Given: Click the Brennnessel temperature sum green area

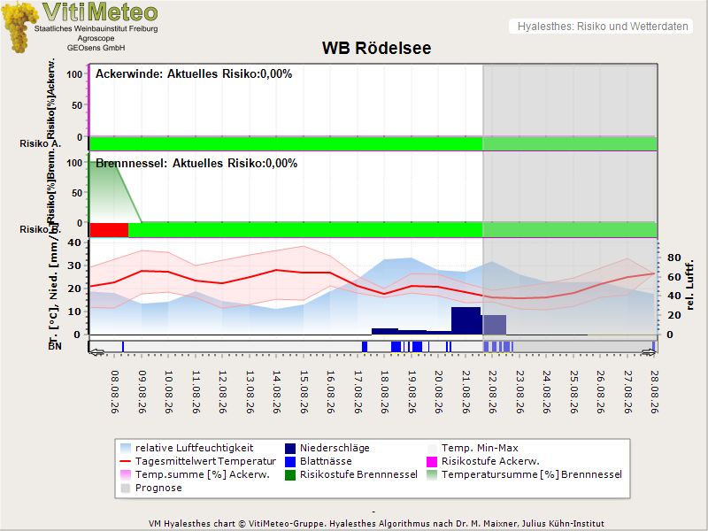Looking at the screenshot, I should [111, 192].
